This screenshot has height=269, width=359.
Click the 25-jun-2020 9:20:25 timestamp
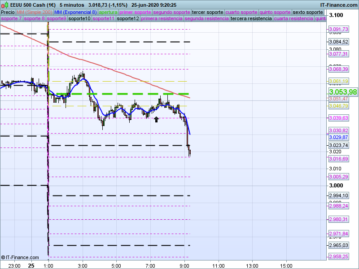[x=154, y=5]
